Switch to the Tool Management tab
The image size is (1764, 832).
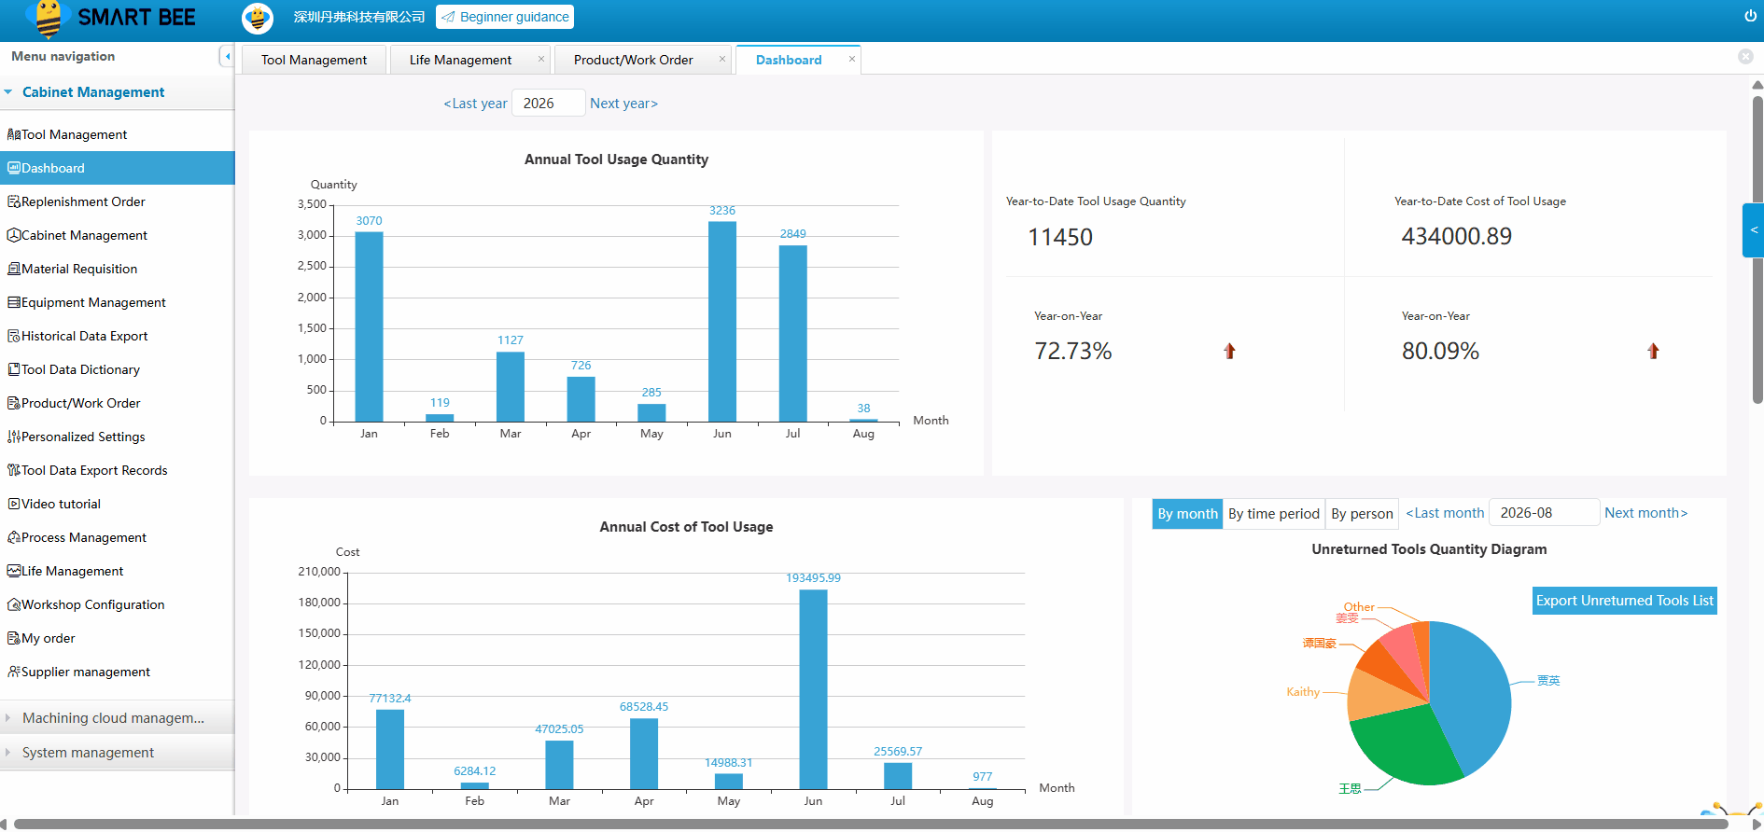(x=315, y=60)
